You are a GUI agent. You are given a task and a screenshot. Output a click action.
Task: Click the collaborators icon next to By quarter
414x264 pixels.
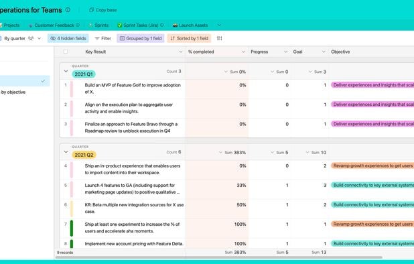click(x=31, y=38)
